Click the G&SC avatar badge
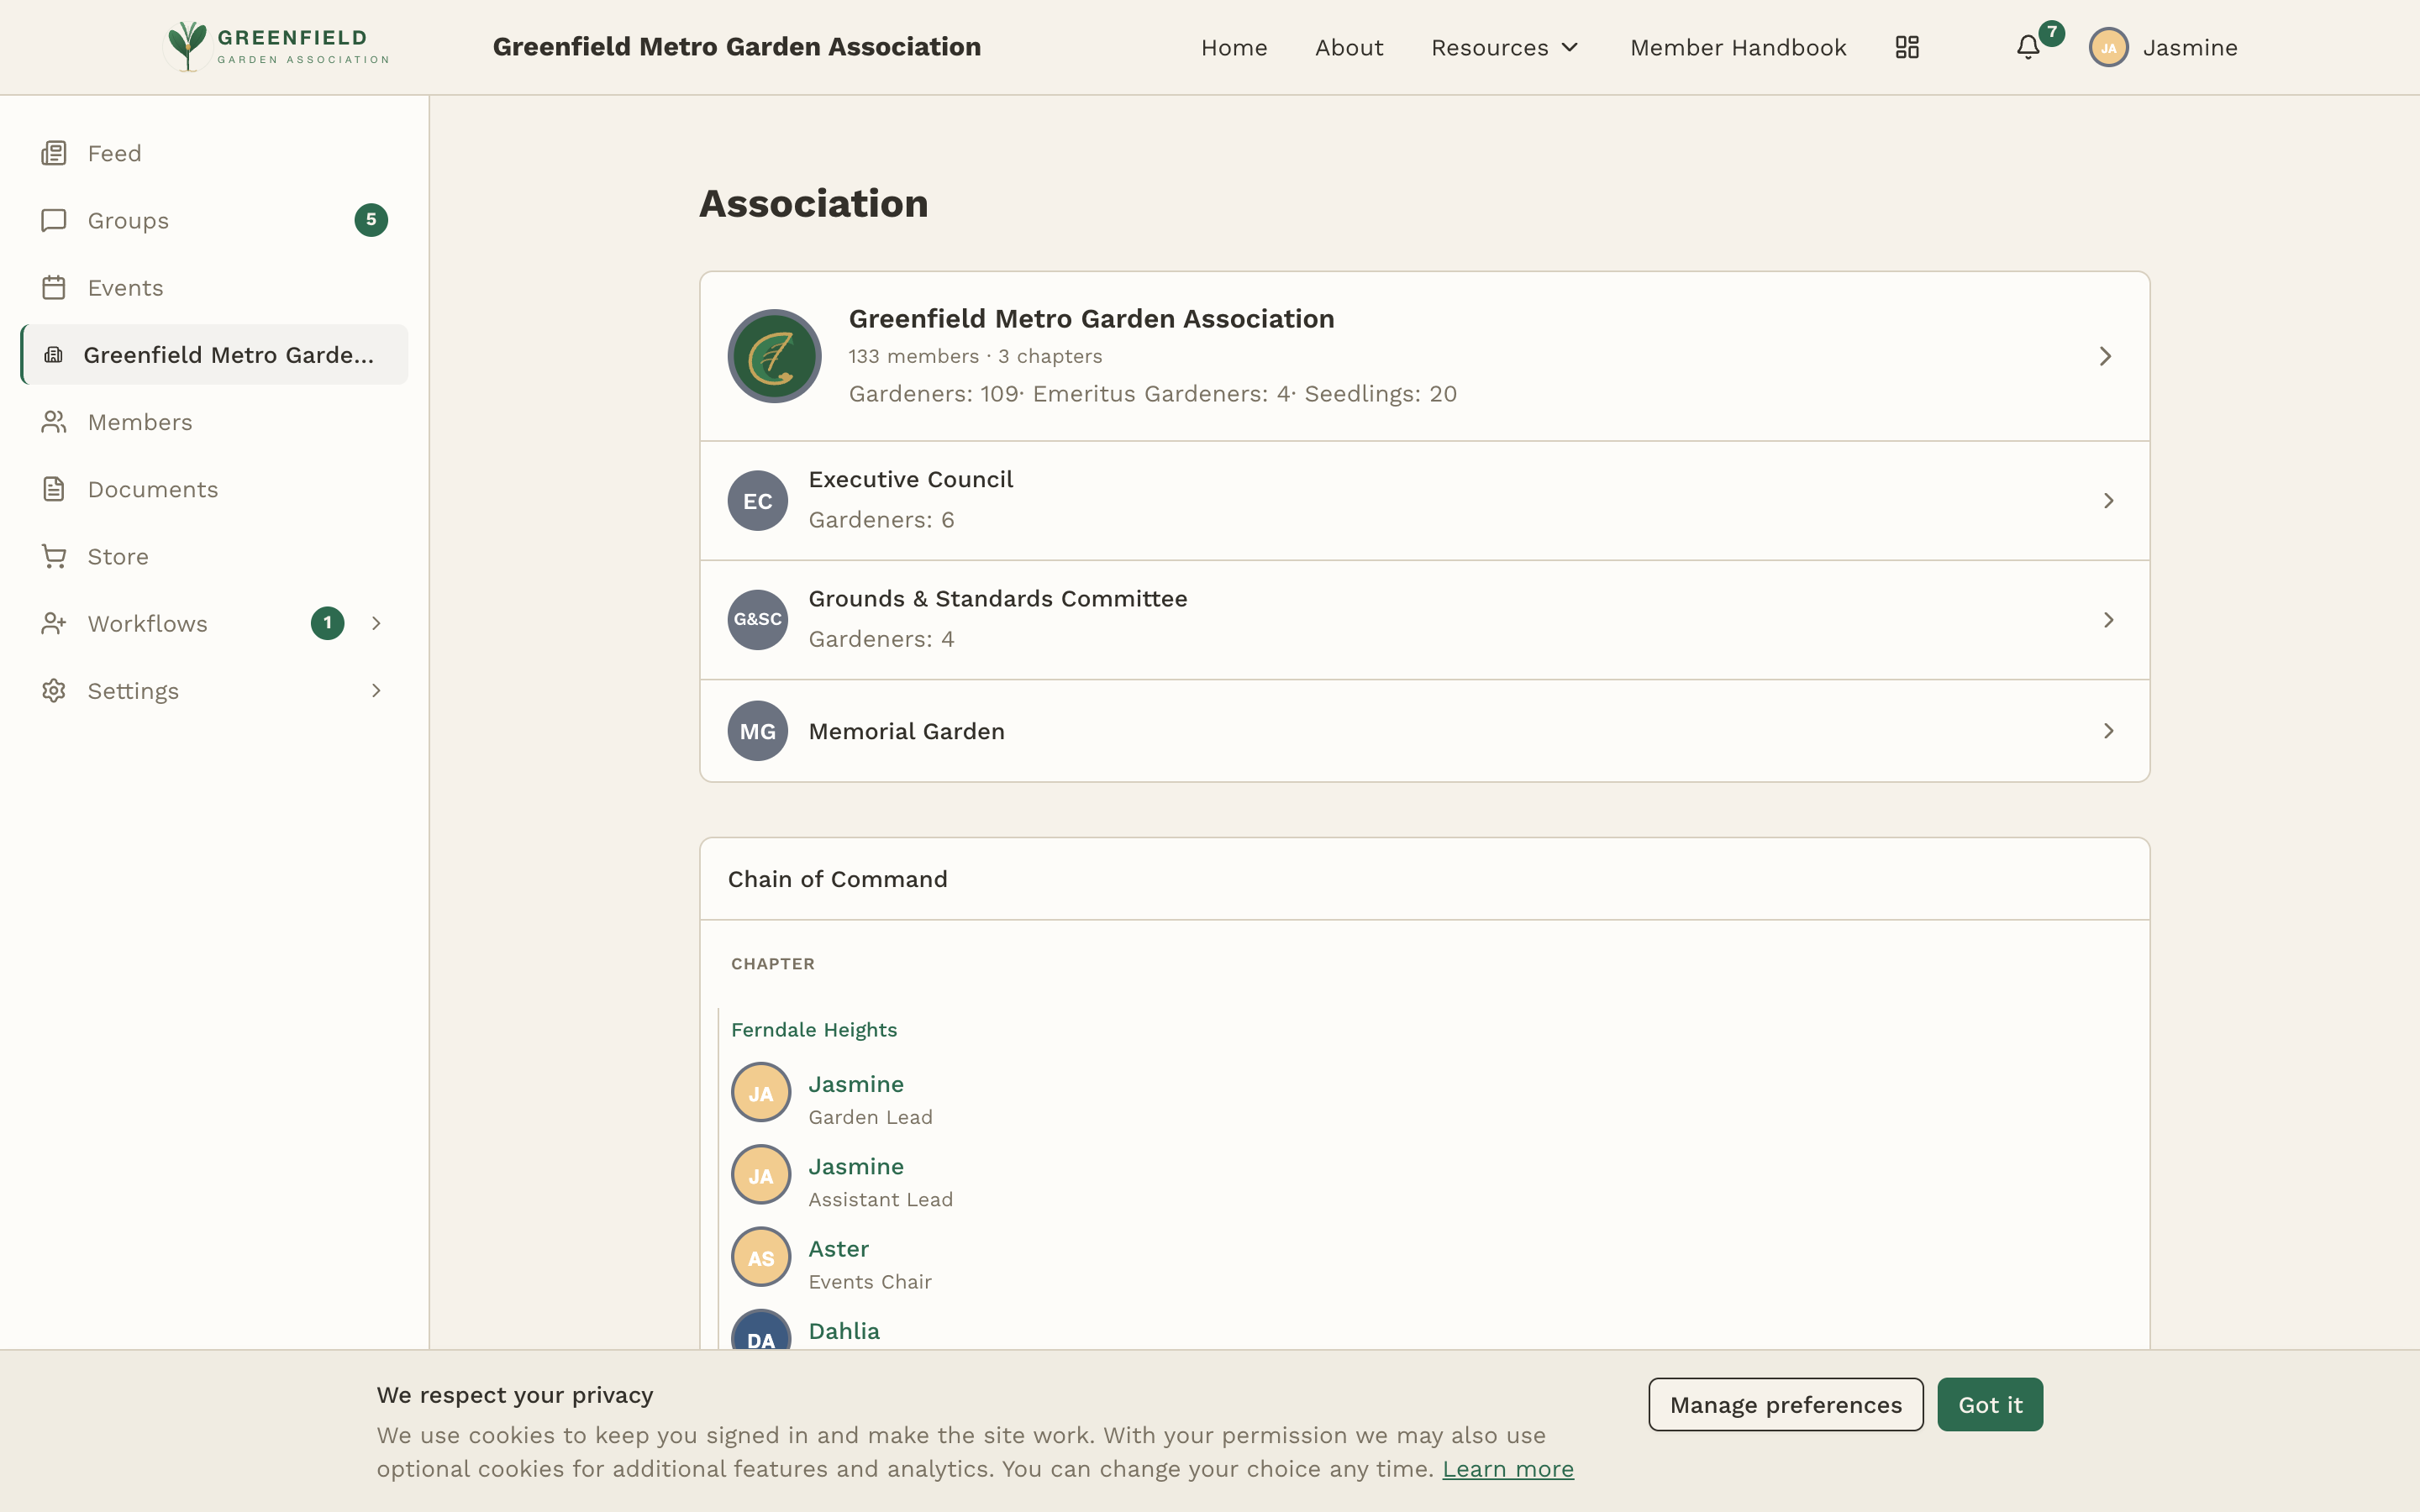This screenshot has width=2420, height=1512. 757,620
